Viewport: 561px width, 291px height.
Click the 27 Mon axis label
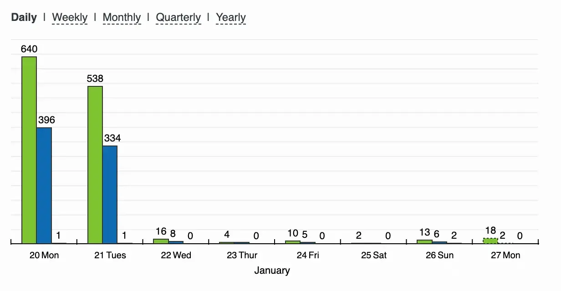pos(505,255)
